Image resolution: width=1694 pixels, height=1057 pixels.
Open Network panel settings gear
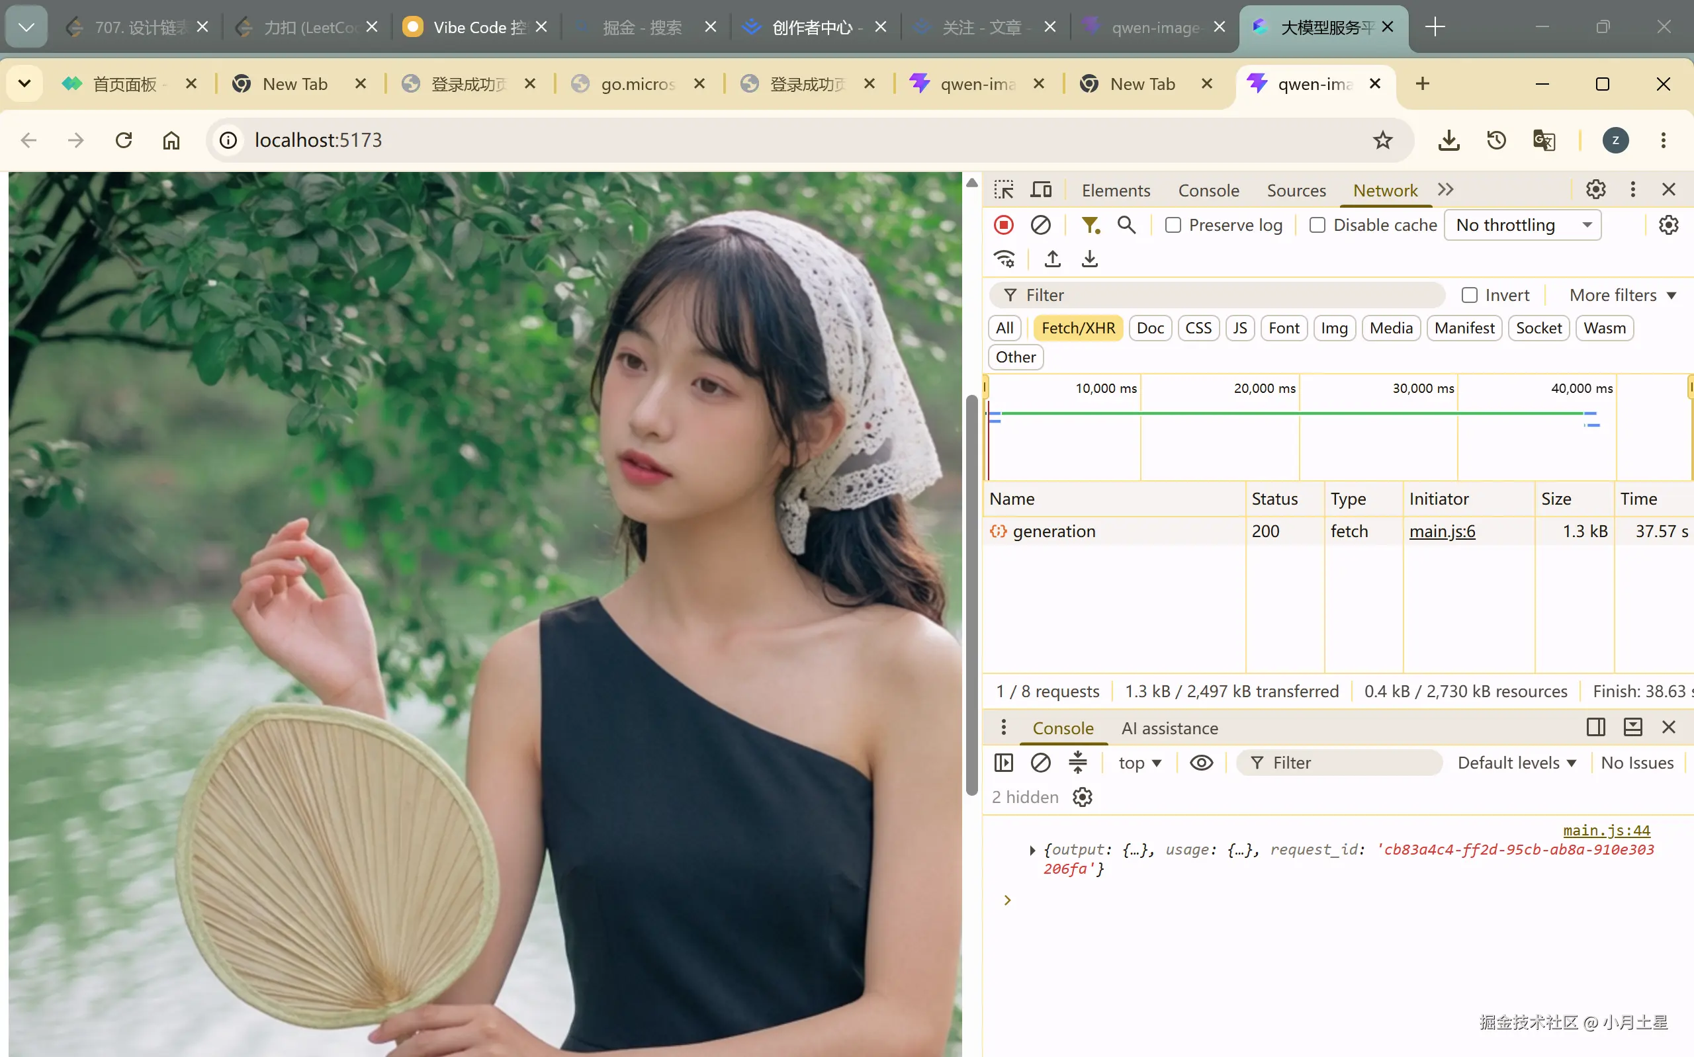tap(1669, 225)
